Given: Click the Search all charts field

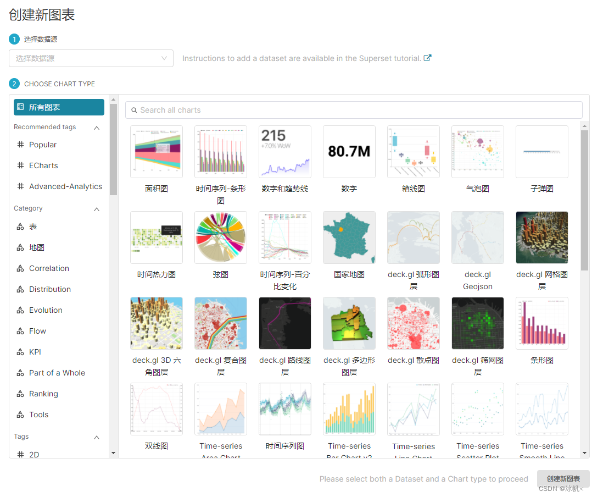Looking at the screenshot, I should pos(355,110).
